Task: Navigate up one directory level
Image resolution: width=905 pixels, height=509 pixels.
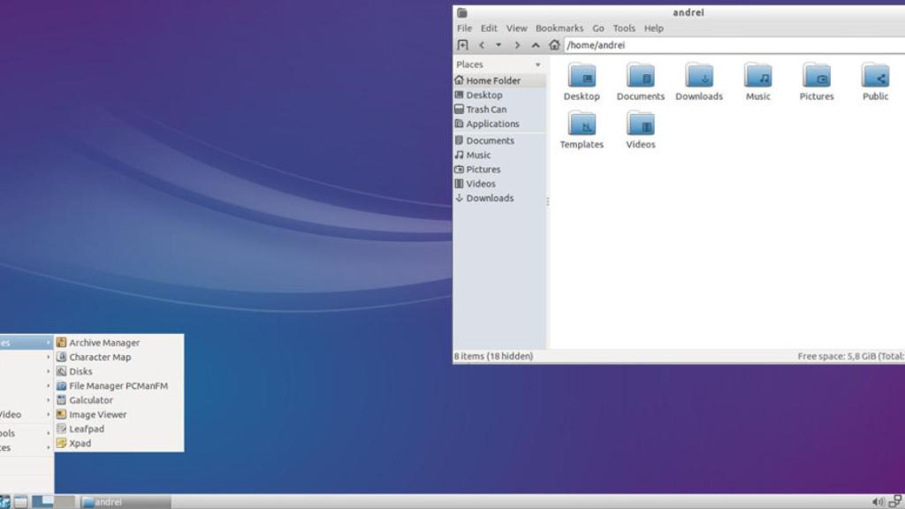Action: pyautogui.click(x=535, y=44)
